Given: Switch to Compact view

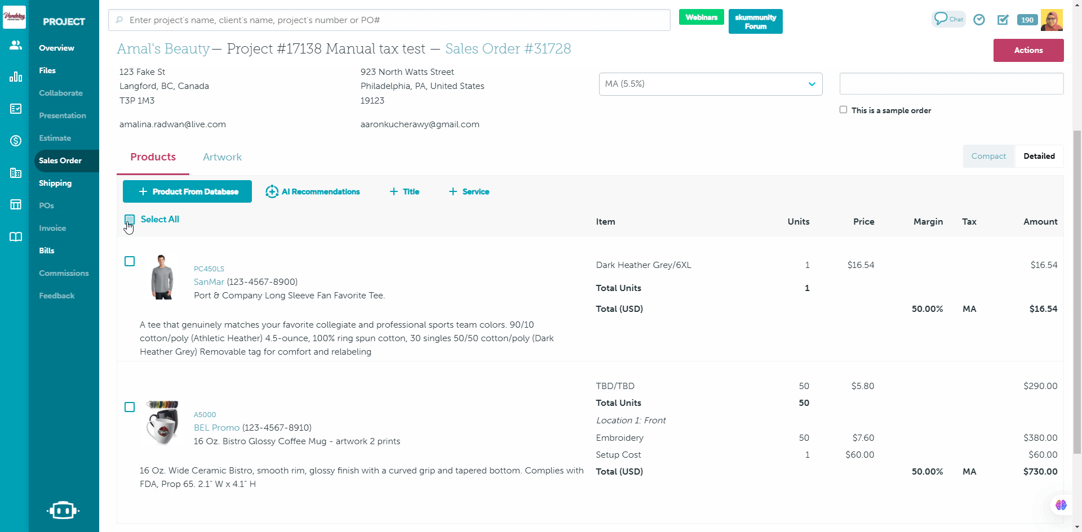Looking at the screenshot, I should 988,156.
